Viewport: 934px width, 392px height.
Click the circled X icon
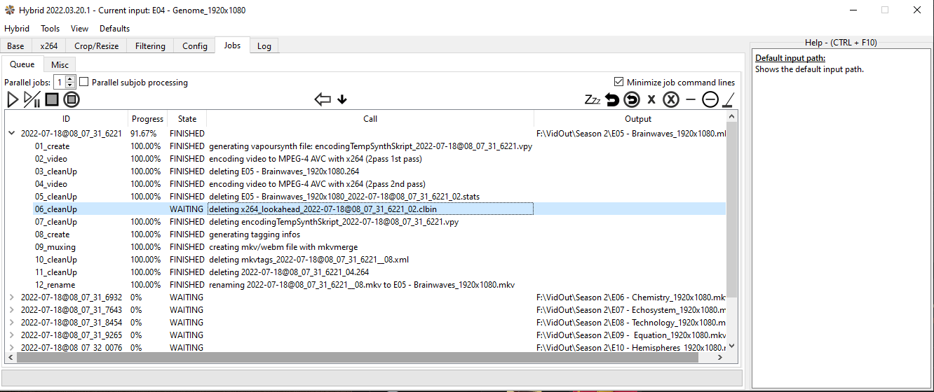click(671, 100)
